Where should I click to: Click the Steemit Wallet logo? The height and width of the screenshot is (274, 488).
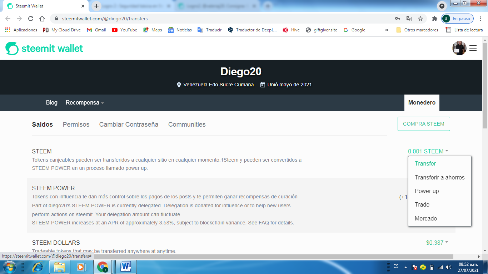(x=44, y=49)
